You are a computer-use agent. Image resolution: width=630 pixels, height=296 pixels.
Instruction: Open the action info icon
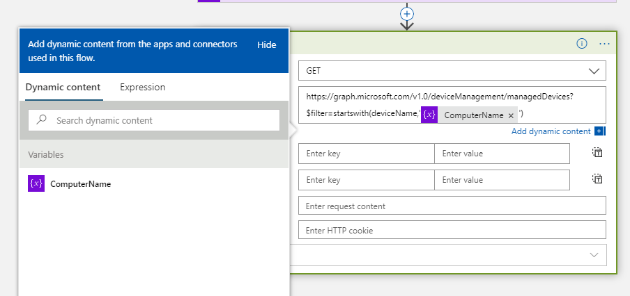[x=582, y=43]
